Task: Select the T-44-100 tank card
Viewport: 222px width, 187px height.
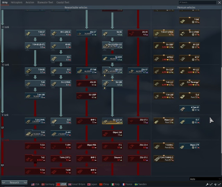Action: 35,96
